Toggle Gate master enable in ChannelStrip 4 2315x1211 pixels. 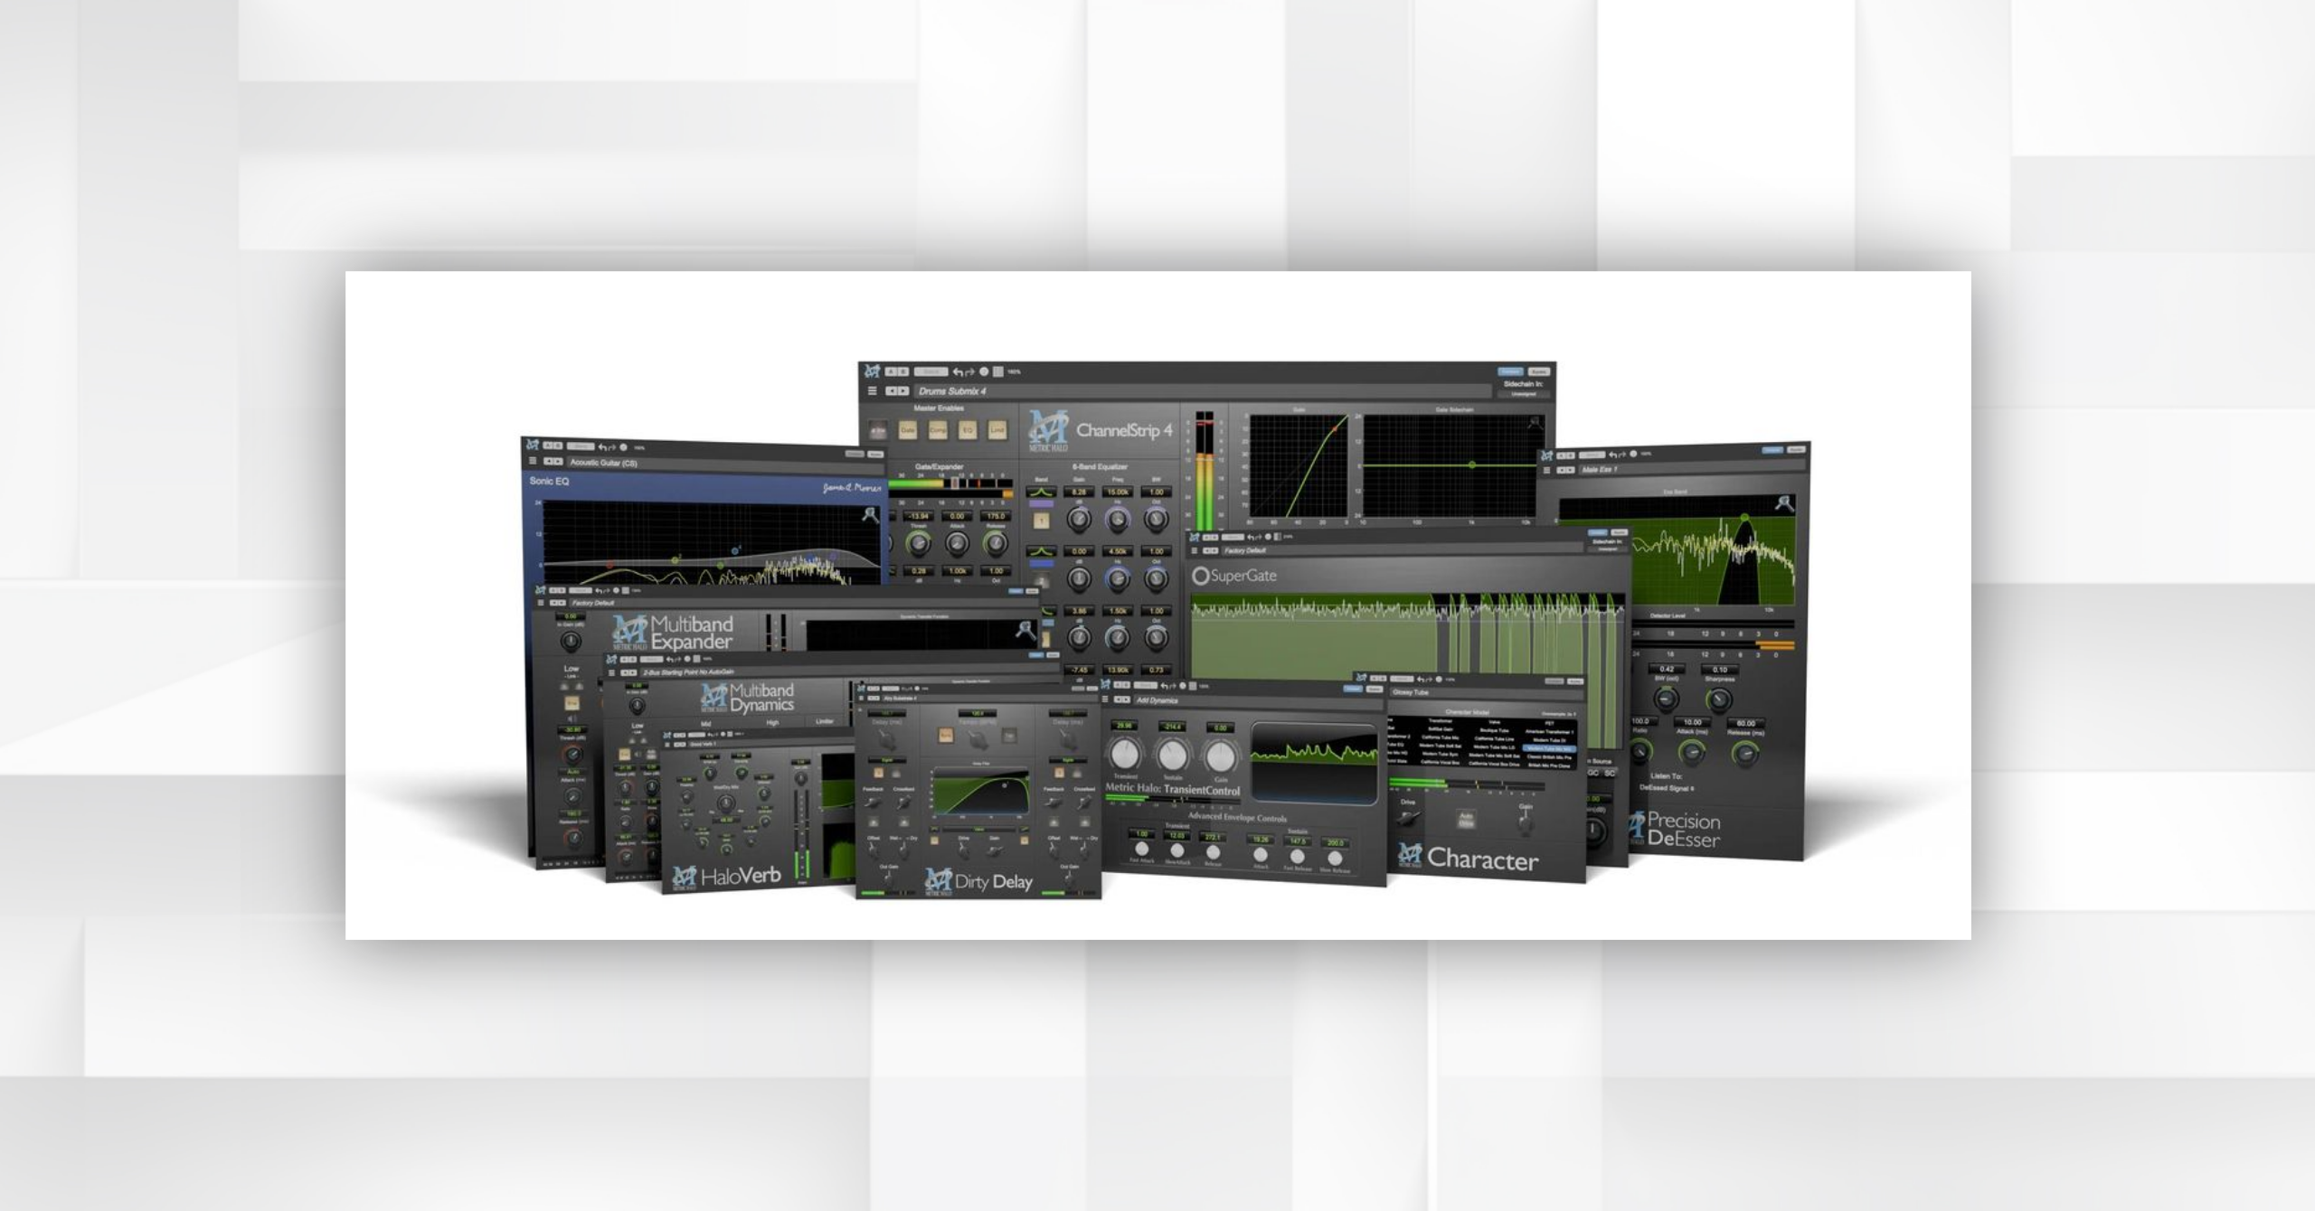point(908,430)
